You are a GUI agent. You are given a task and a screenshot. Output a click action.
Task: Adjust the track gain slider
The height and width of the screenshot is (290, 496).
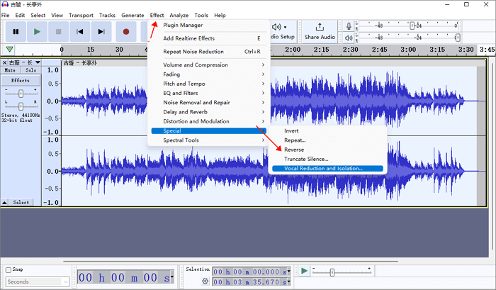[x=21, y=93]
